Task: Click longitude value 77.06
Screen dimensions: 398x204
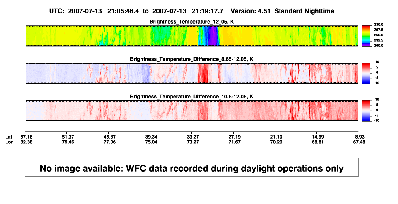Action: tap(110, 142)
